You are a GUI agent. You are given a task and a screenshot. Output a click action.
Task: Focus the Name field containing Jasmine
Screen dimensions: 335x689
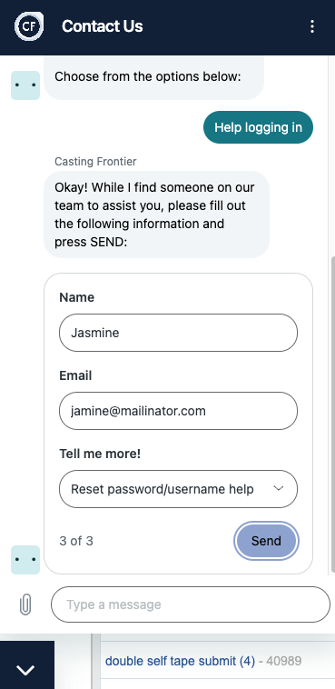178,333
